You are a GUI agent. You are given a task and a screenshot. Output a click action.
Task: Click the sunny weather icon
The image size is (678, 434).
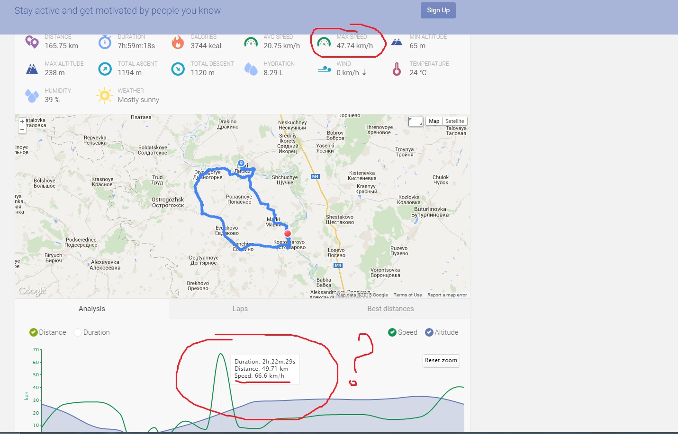pyautogui.click(x=104, y=95)
